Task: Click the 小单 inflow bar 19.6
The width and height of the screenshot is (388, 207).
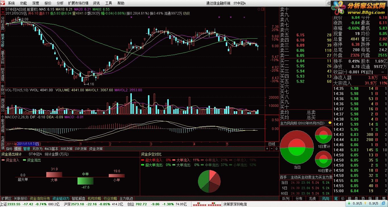Action: (x=116, y=175)
